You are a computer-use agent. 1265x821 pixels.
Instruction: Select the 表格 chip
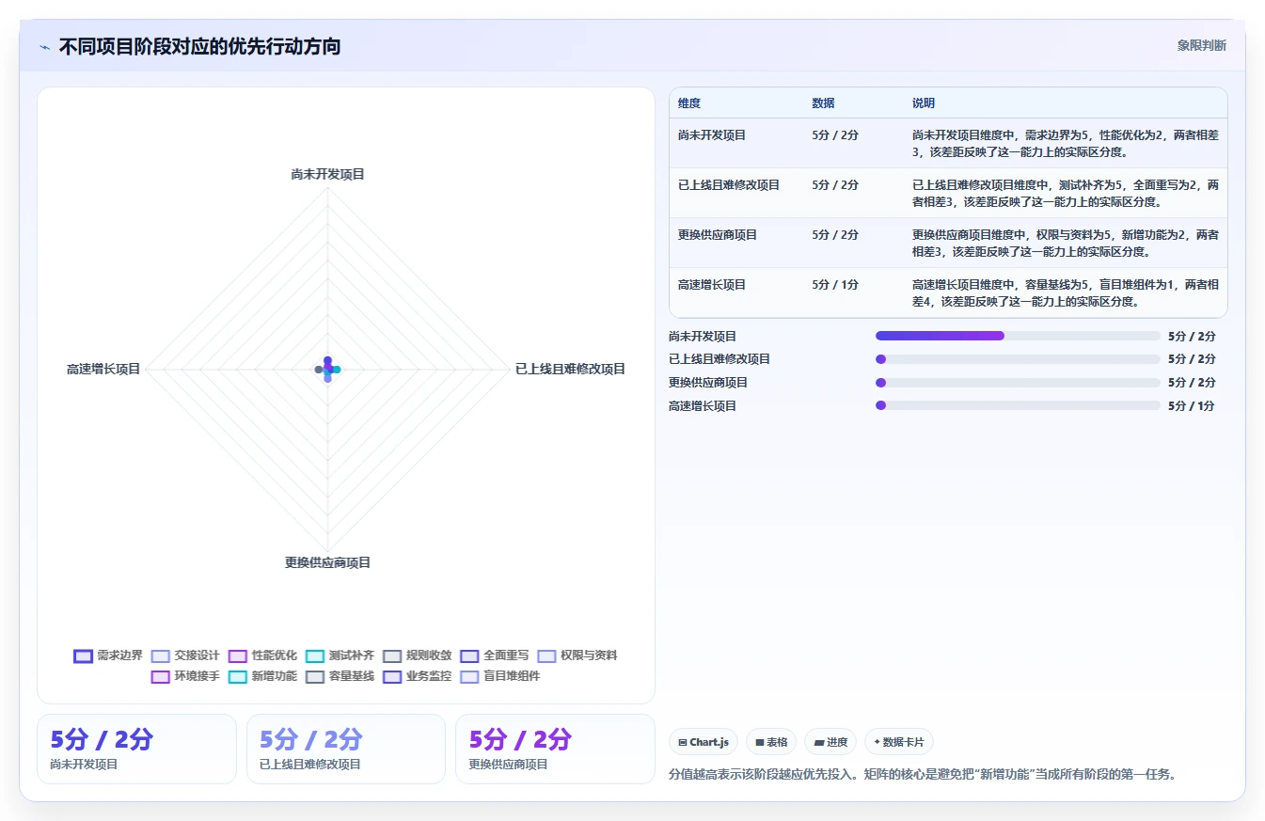pos(771,742)
